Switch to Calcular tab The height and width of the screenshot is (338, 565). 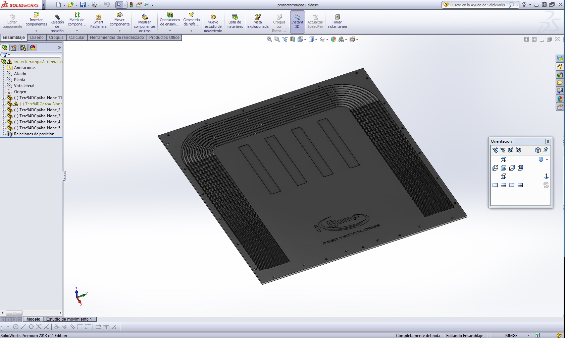coord(77,38)
